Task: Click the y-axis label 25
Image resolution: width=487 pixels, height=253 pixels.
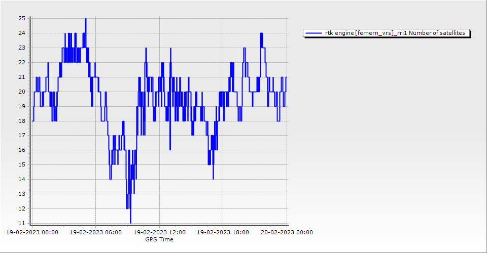Action: click(x=22, y=19)
